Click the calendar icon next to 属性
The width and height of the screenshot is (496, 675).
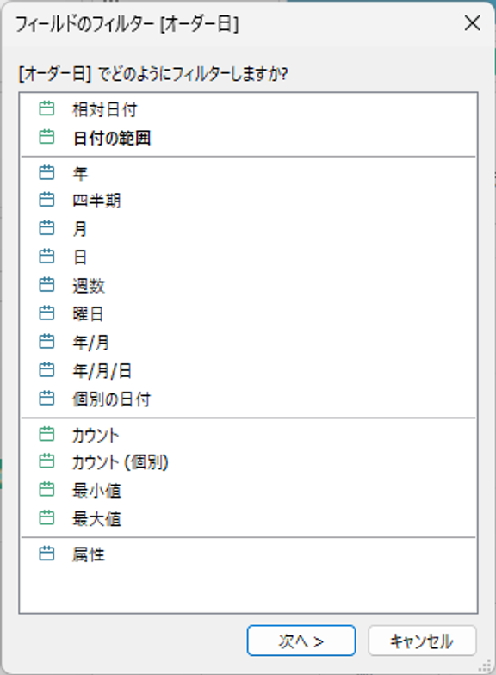[x=46, y=553]
